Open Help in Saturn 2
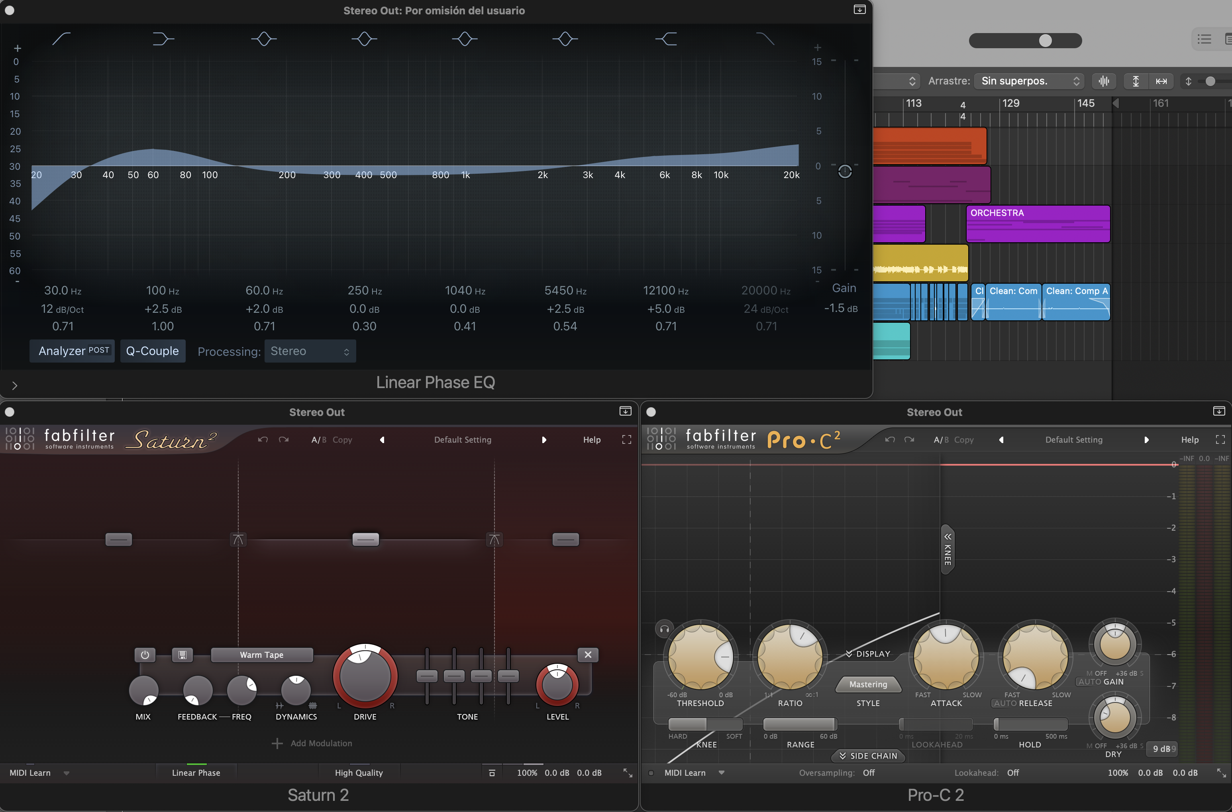Image resolution: width=1232 pixels, height=812 pixels. [592, 439]
